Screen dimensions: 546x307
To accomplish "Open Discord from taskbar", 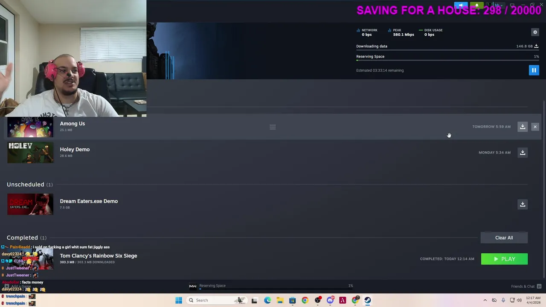I will point(330,300).
